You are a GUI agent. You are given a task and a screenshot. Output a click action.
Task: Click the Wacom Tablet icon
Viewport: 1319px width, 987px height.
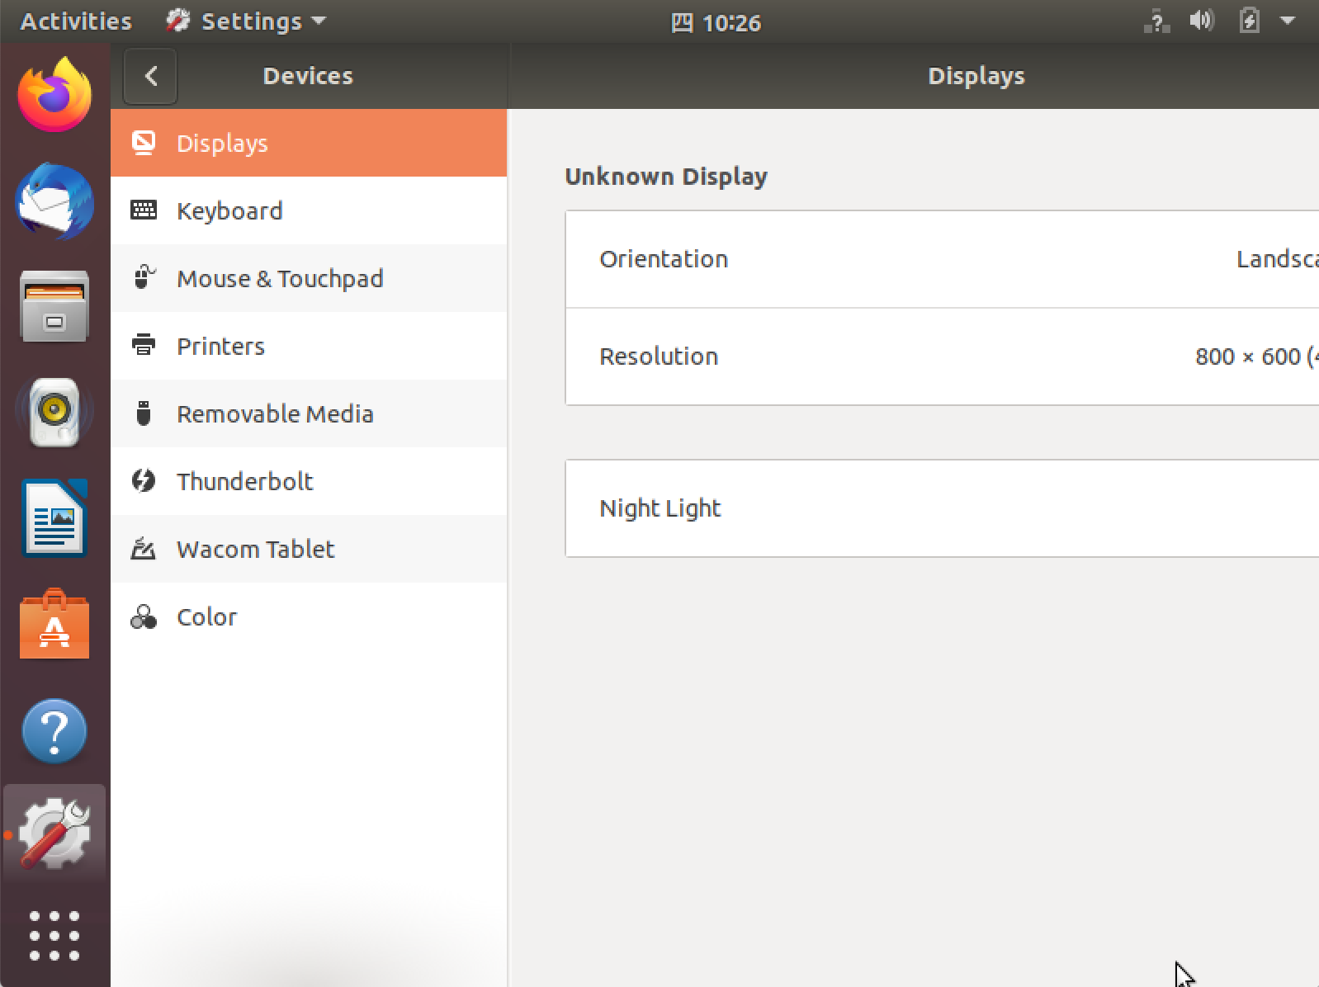pyautogui.click(x=144, y=548)
